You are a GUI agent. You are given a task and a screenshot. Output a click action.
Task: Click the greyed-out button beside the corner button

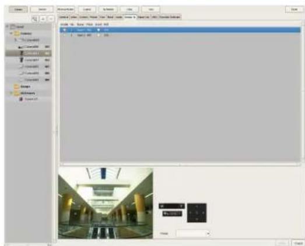coord(283,243)
